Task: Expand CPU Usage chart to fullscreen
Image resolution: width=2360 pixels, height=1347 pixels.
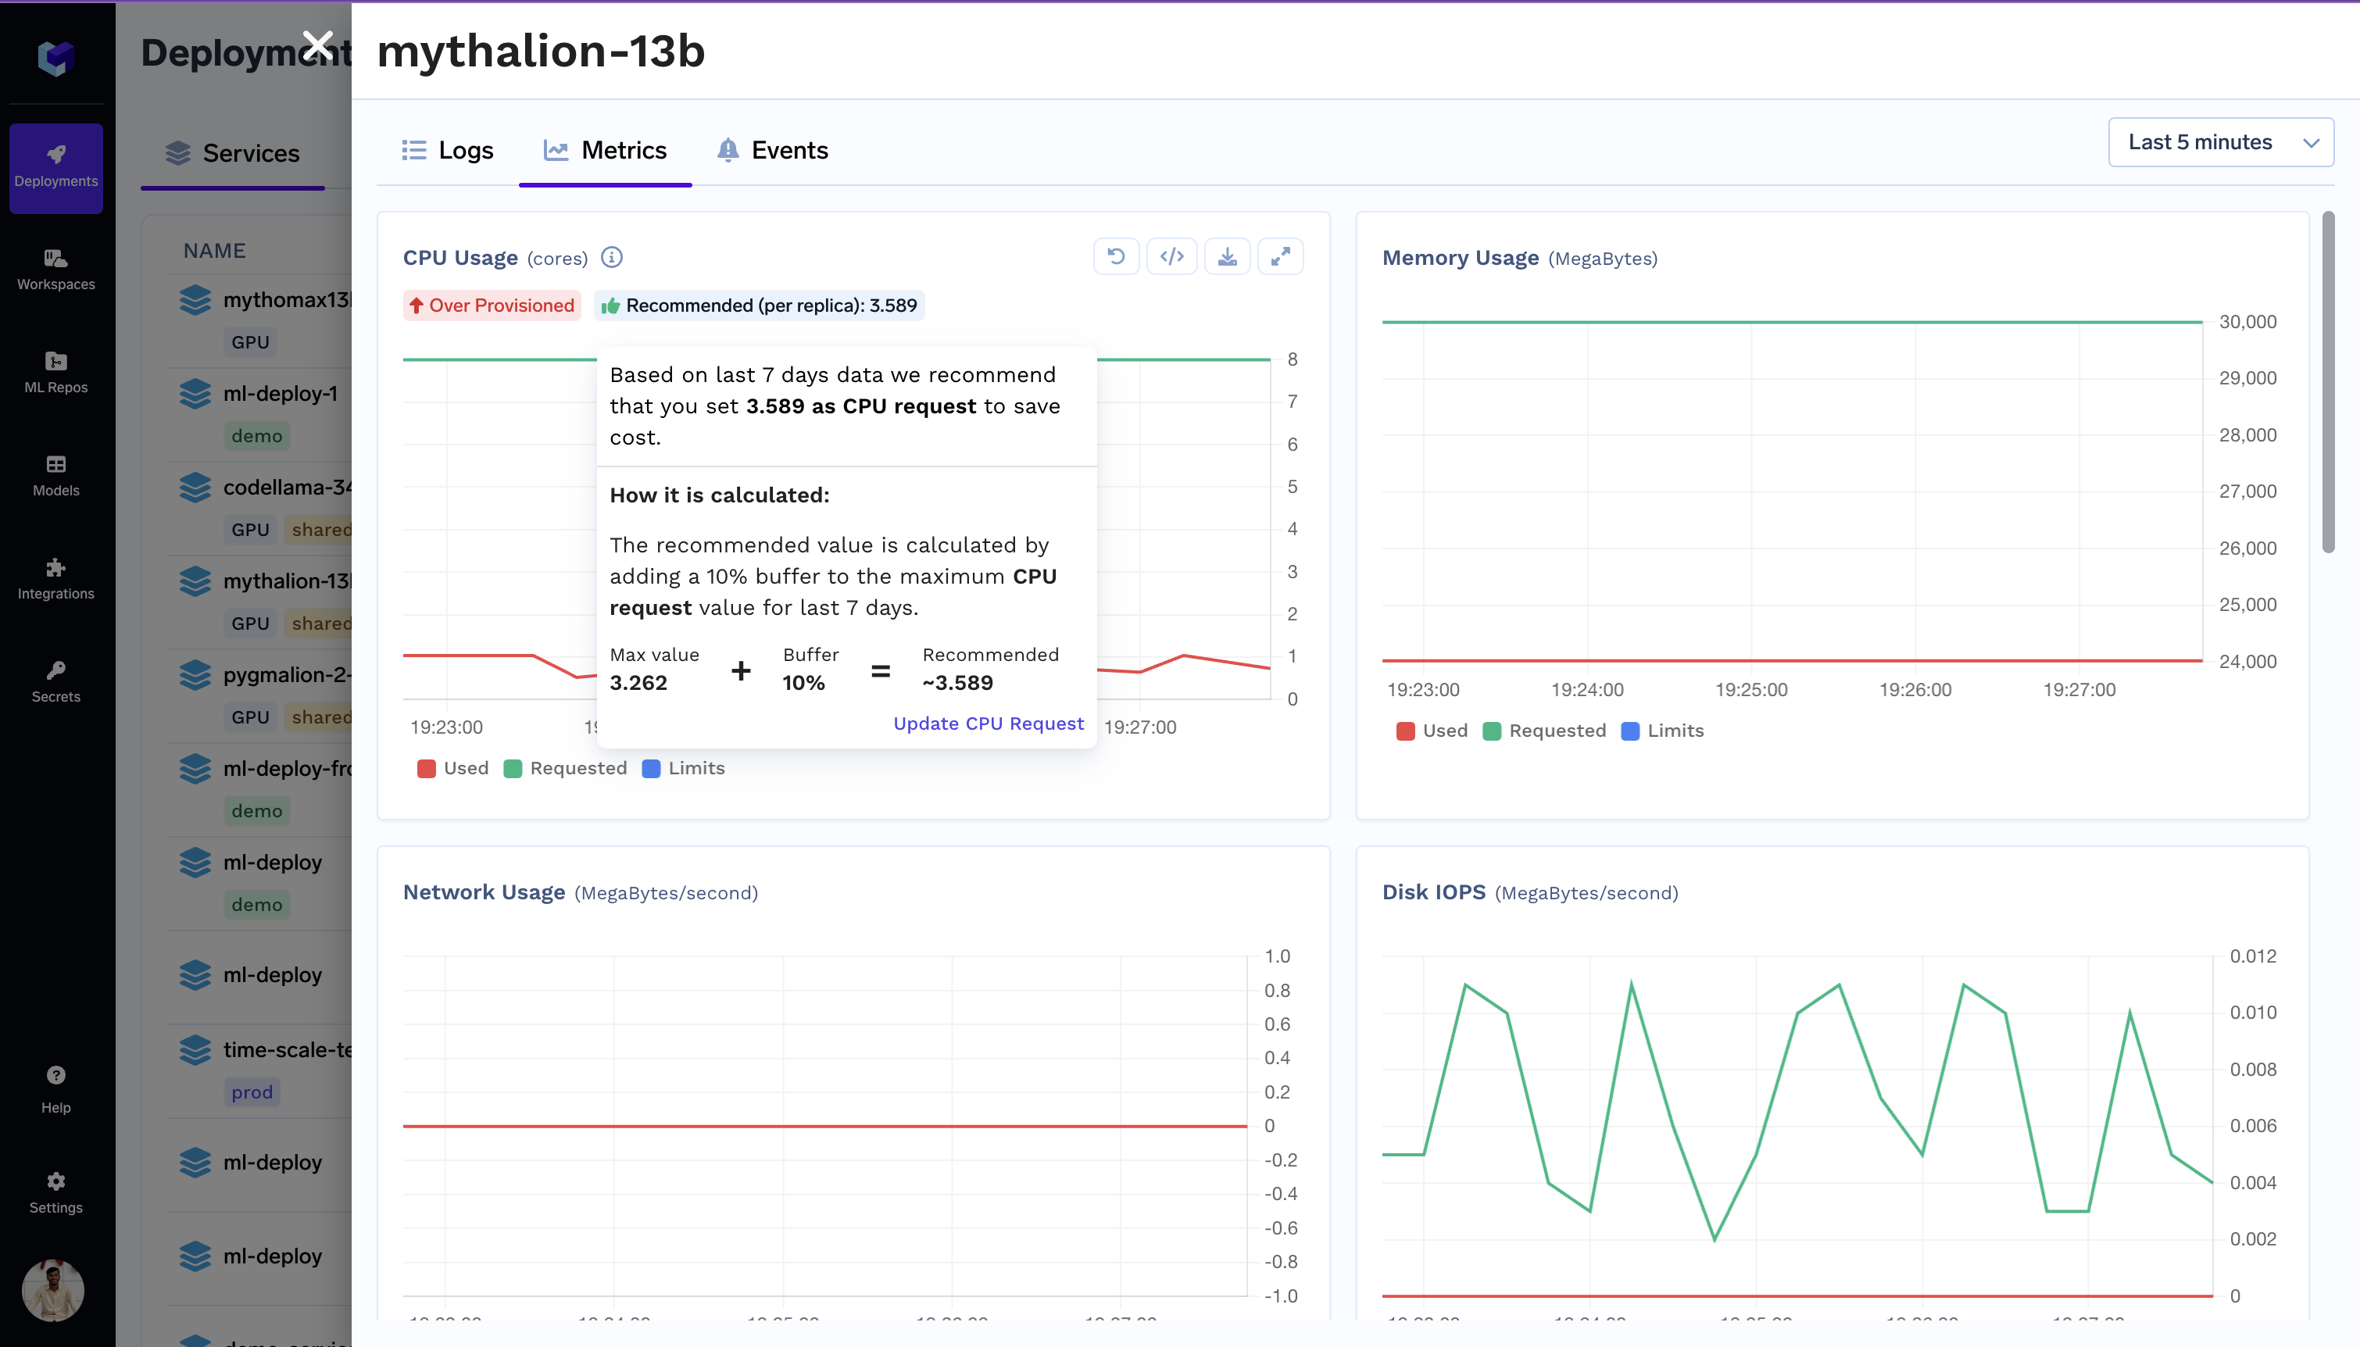Action: tap(1280, 256)
